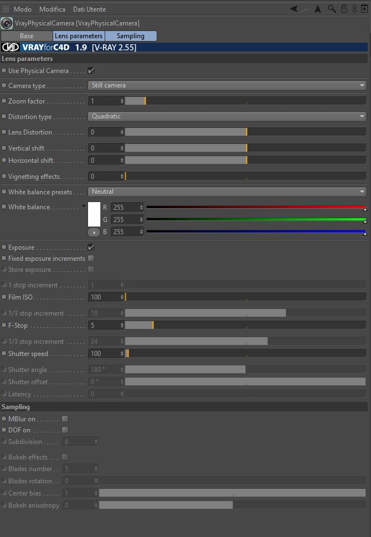The image size is (371, 537).
Task: Click the keyframe dot beside F-Stop
Action: click(4, 326)
